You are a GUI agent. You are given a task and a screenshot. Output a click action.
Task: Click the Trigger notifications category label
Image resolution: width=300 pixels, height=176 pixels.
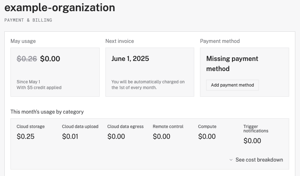[256, 129]
